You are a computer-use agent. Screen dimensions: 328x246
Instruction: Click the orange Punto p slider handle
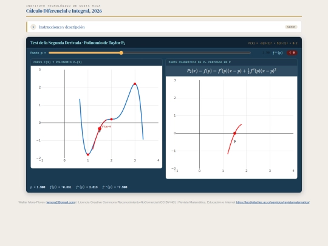pyautogui.click(x=121, y=53)
